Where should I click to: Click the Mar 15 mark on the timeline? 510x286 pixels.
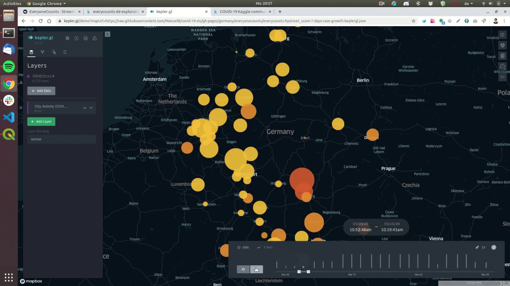[352, 274]
